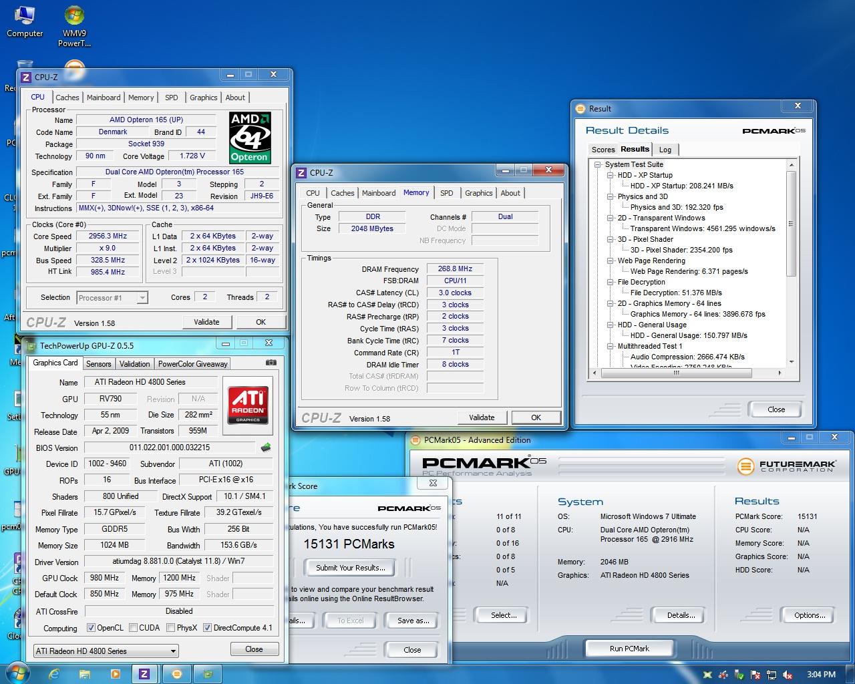Switch to PCMark05 orange taskbar button
This screenshot has height=684, width=855.
pos(177,674)
